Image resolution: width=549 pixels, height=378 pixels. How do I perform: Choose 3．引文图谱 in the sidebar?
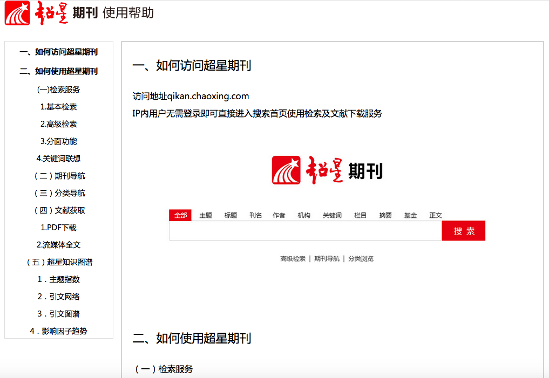(x=58, y=314)
